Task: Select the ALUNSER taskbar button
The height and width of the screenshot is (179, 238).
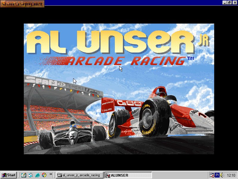Action: pos(128,175)
